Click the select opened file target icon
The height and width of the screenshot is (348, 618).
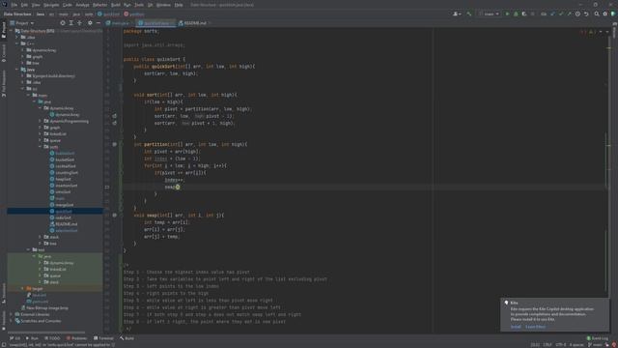tap(63, 23)
